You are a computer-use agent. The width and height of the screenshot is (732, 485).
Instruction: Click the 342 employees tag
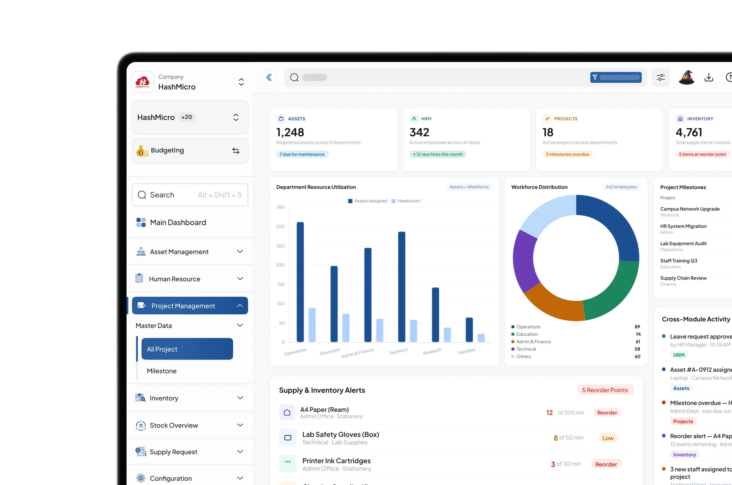click(621, 187)
